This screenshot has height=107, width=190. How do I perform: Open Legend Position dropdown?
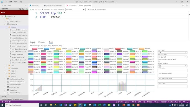click(x=173, y=66)
